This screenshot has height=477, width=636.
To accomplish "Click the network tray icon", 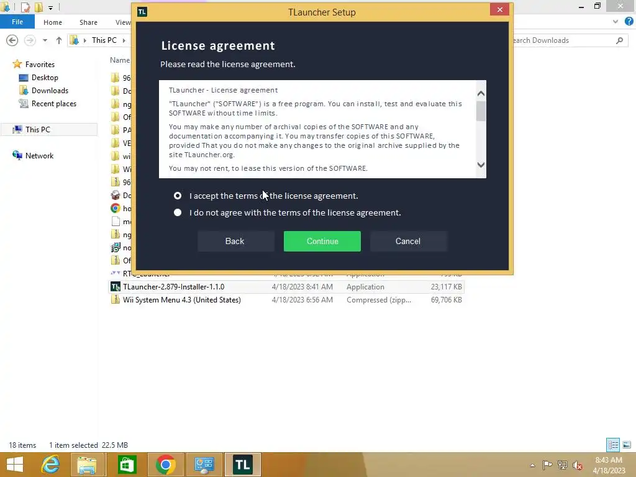I will [x=563, y=465].
